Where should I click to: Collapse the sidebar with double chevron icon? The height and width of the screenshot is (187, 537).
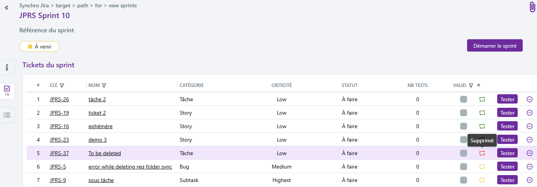[x=7, y=8]
